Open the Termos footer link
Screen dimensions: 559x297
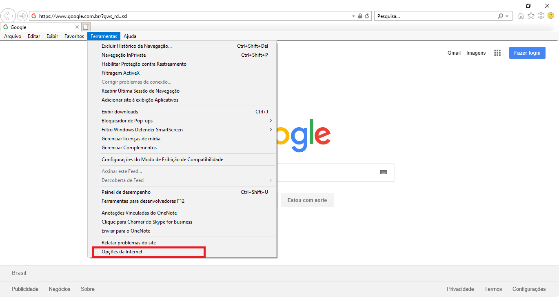(493, 289)
